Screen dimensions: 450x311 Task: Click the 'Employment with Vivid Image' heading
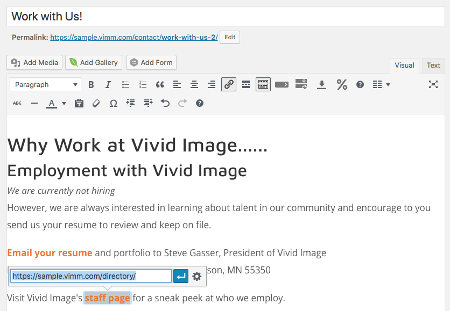(127, 171)
